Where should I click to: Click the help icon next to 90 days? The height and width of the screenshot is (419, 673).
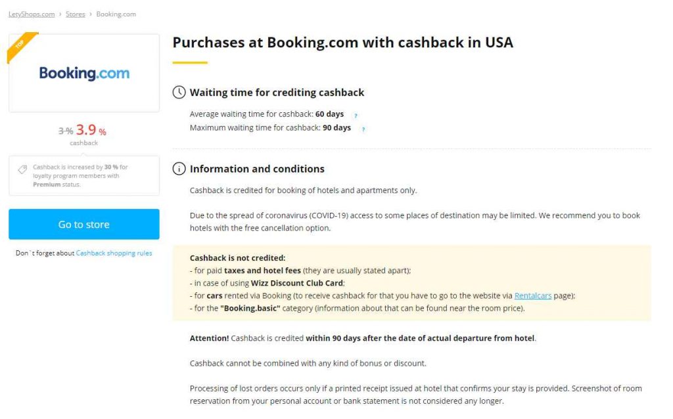pyautogui.click(x=363, y=129)
